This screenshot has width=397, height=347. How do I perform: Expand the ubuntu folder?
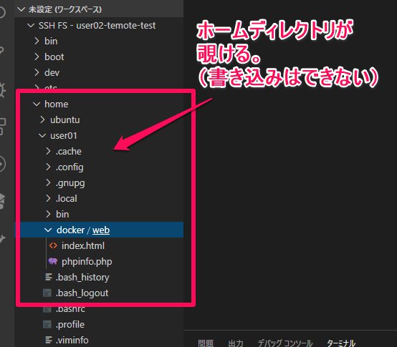(42, 119)
